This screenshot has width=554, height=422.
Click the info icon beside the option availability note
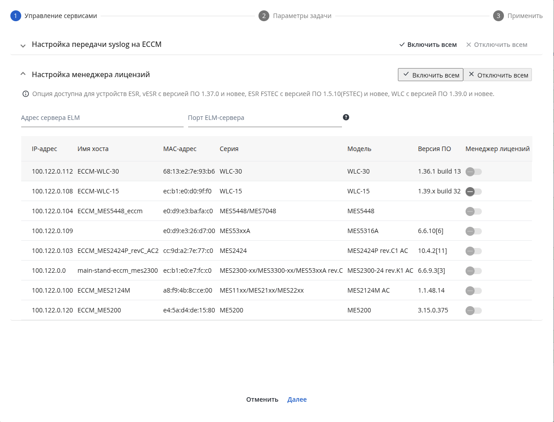point(26,94)
